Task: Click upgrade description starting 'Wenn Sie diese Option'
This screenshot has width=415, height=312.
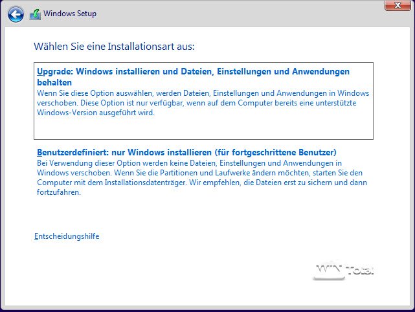Action: 203,103
